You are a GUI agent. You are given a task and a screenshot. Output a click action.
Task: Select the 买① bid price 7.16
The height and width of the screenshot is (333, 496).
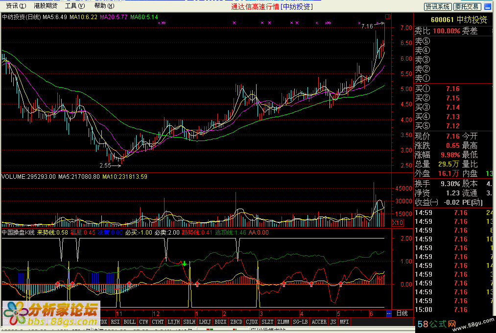click(452, 89)
